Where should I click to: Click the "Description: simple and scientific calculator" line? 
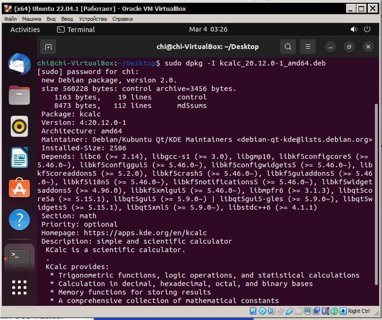pyautogui.click(x=136, y=241)
